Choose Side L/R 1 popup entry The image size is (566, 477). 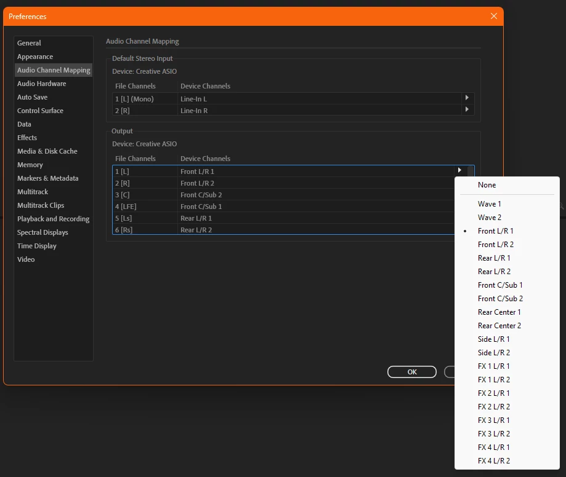(507, 339)
